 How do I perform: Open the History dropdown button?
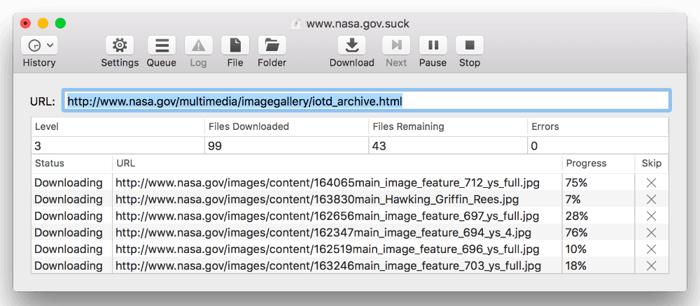click(x=39, y=45)
